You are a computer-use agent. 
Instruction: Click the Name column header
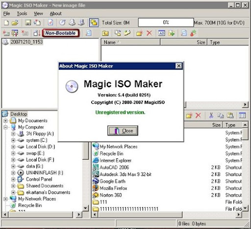pyautogui.click(x=130, y=42)
